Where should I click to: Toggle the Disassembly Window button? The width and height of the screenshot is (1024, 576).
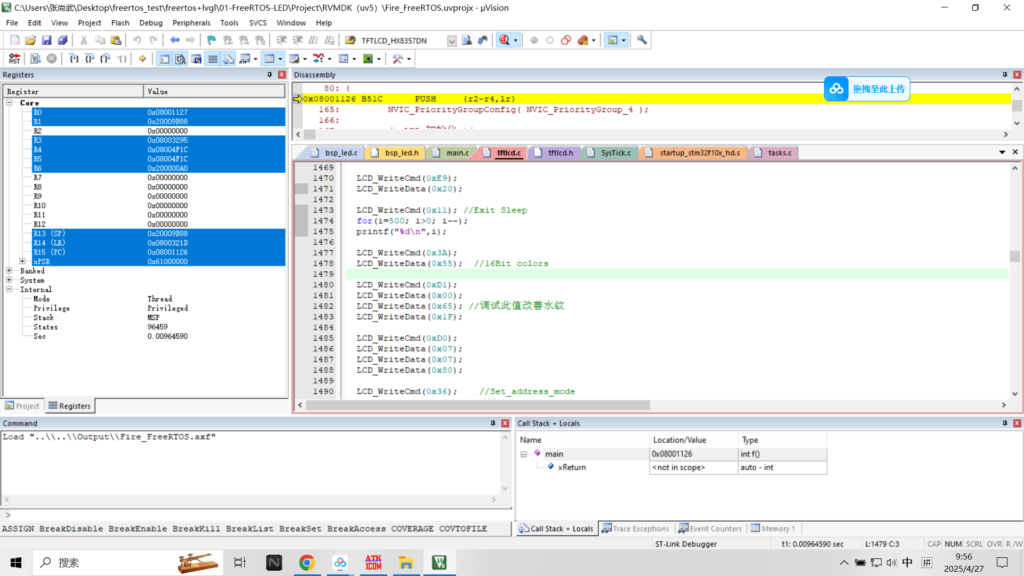(181, 59)
